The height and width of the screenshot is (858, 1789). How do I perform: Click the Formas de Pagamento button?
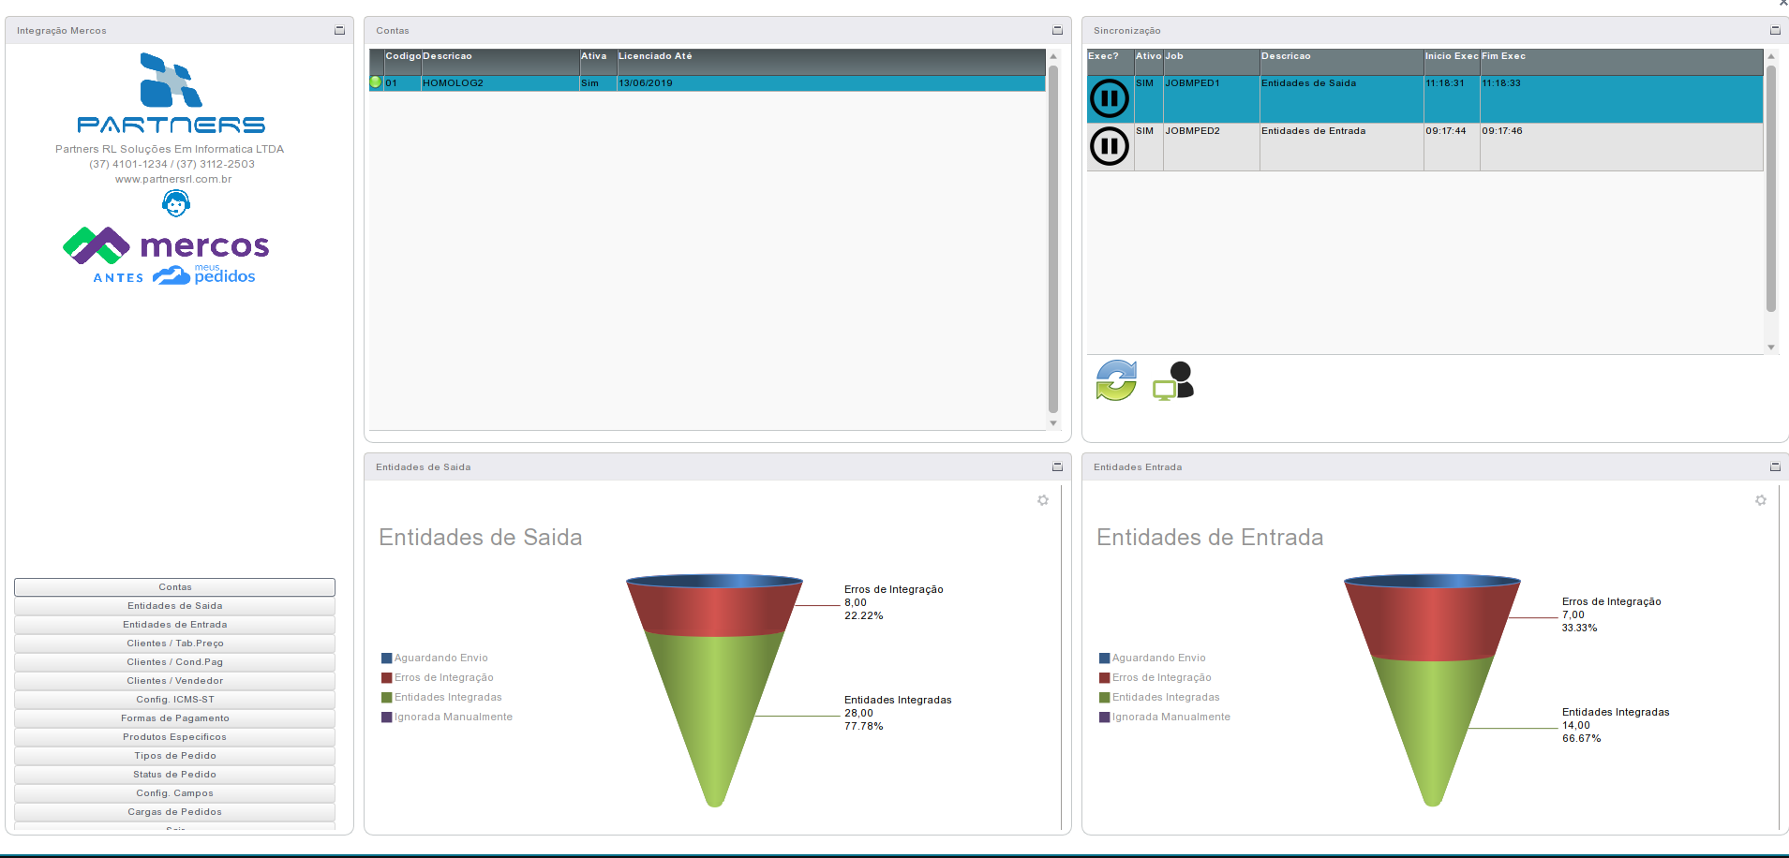pyautogui.click(x=174, y=718)
